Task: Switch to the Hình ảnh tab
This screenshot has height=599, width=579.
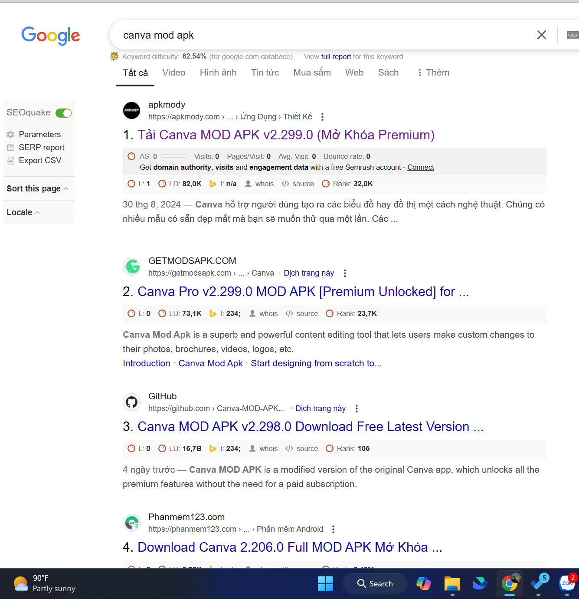Action: (218, 72)
